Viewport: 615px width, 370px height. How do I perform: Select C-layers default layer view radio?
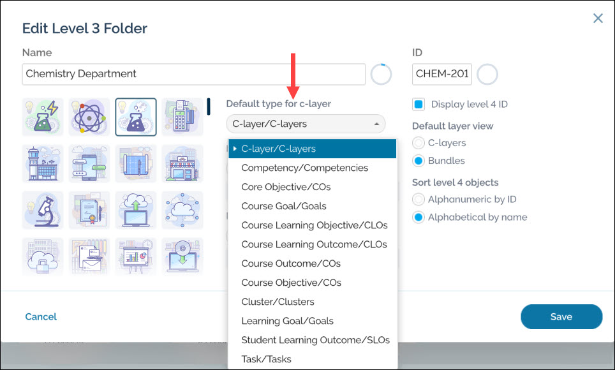pyautogui.click(x=419, y=143)
